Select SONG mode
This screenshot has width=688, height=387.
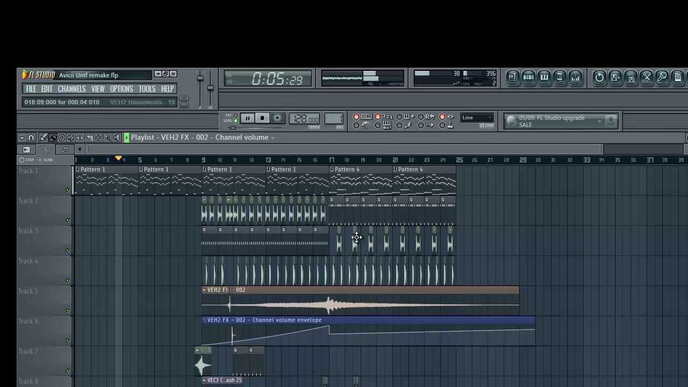pyautogui.click(x=235, y=120)
